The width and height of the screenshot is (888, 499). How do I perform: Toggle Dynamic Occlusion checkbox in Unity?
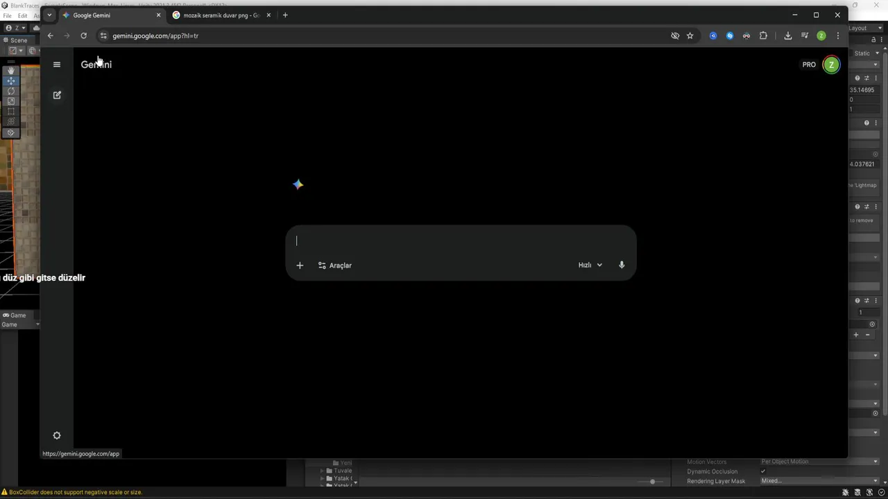coord(763,471)
